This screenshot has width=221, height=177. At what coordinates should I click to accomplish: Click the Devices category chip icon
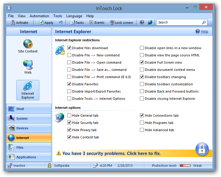11,128
